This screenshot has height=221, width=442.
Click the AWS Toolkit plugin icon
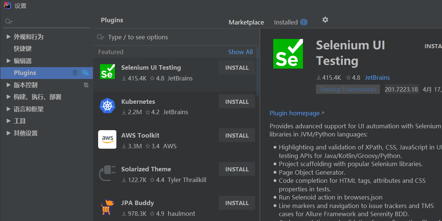pos(107,139)
